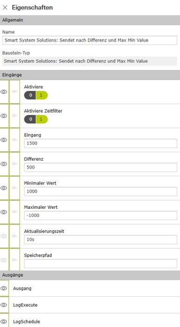The image size is (180, 327).
Task: Collapse the Allgemein section header
Action: (90, 20)
